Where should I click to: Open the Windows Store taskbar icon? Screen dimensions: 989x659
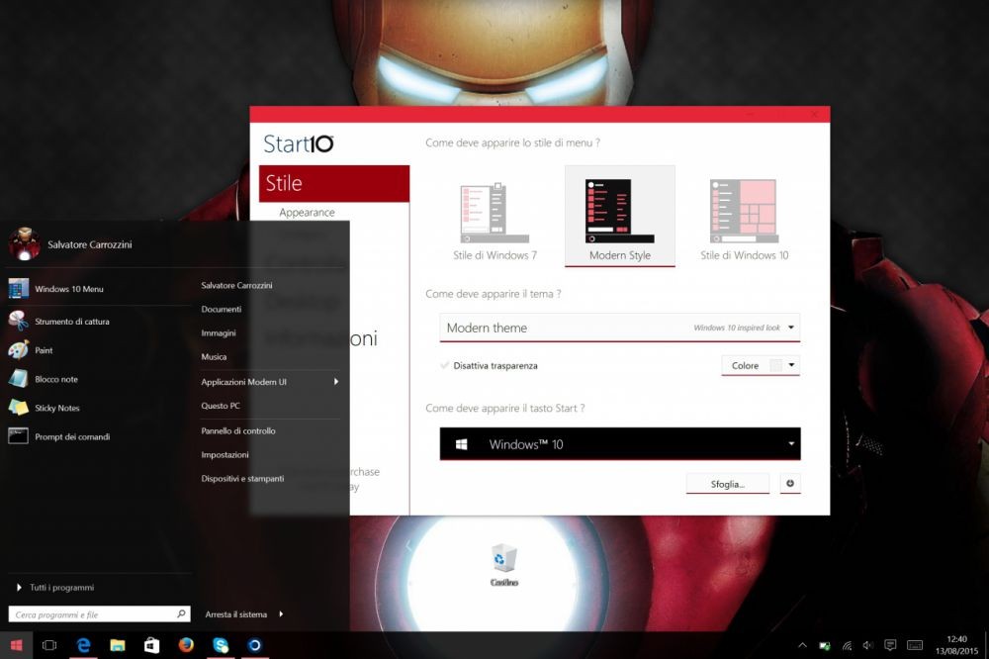click(151, 645)
